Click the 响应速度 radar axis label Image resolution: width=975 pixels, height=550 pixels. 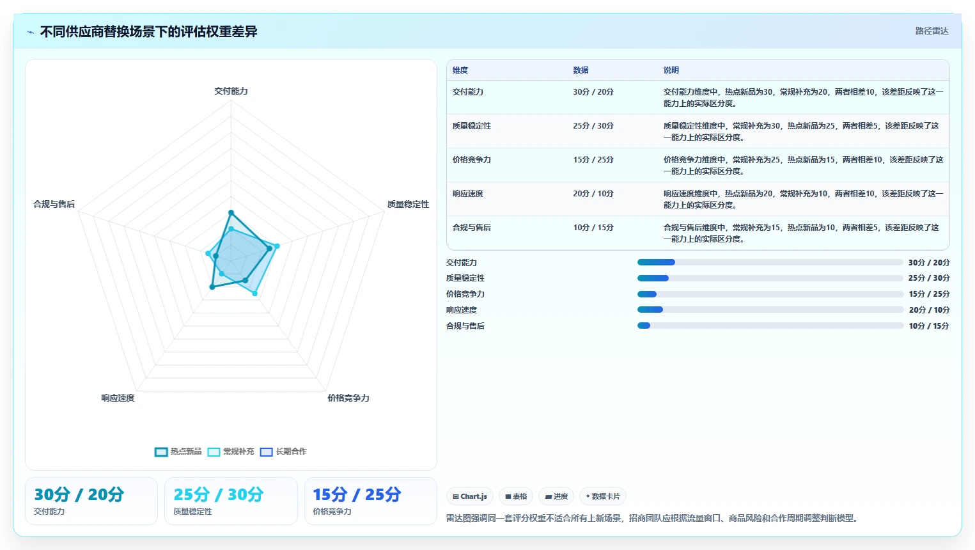point(118,398)
